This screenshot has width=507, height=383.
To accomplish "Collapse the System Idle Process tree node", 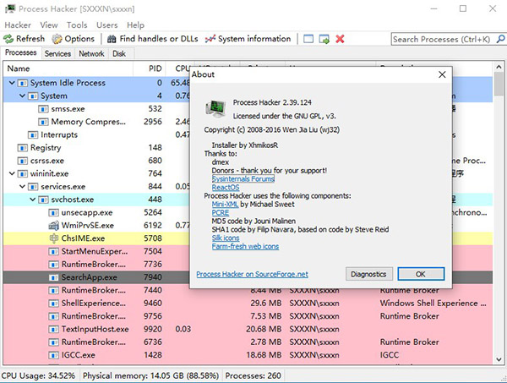I will click(12, 83).
